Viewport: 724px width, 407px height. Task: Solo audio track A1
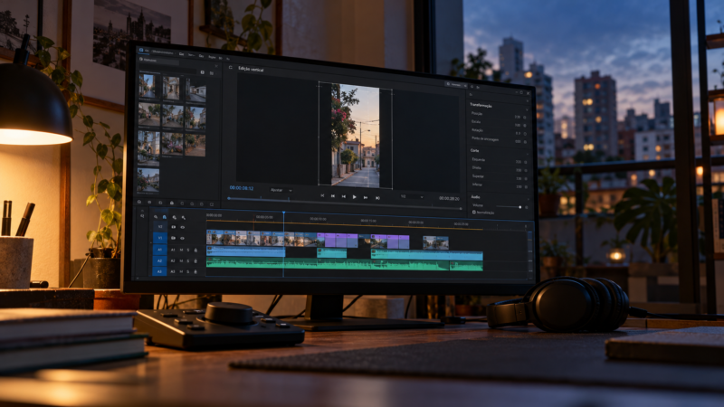(x=188, y=251)
